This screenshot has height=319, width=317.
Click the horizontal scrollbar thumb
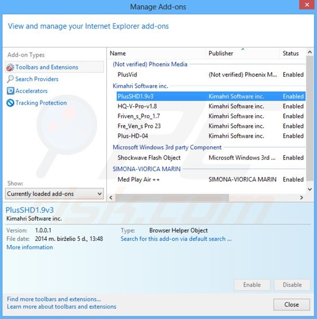pos(172,198)
